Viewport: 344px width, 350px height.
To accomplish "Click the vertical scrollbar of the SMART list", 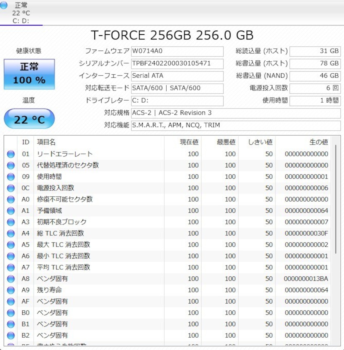I will coord(336,199).
